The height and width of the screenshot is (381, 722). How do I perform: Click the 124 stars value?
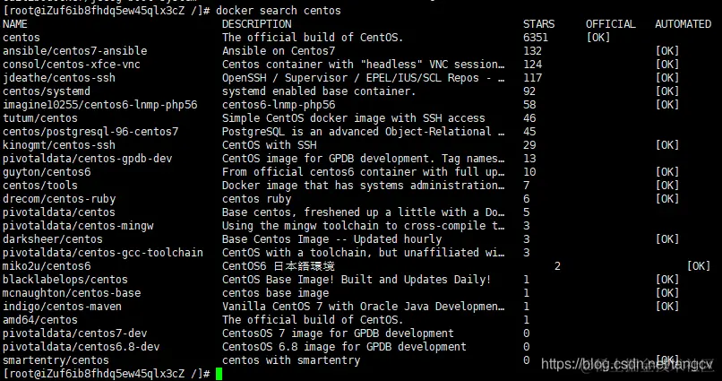click(x=532, y=64)
